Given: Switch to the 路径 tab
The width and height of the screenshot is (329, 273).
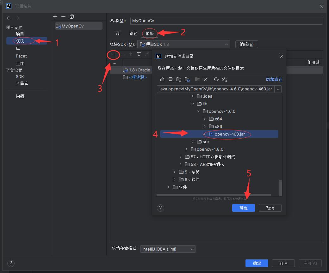Looking at the screenshot, I should click(133, 33).
